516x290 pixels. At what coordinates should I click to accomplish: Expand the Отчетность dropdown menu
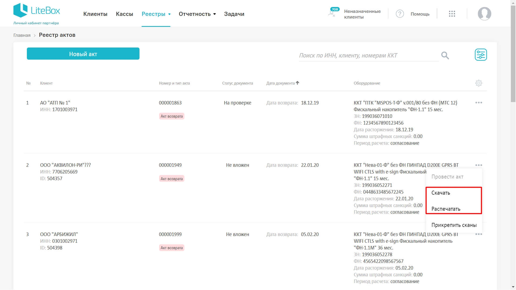click(197, 14)
